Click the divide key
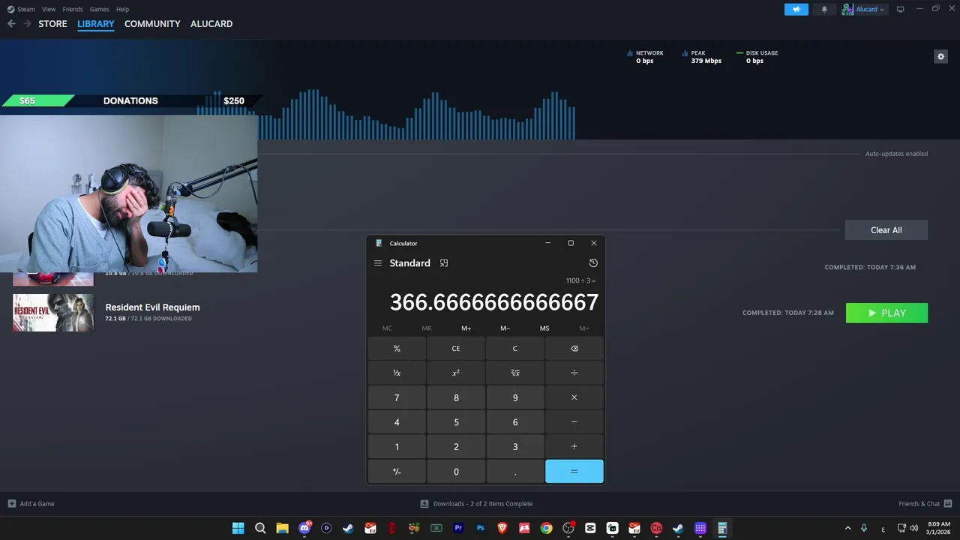Viewport: 960px width, 540px height. (574, 373)
